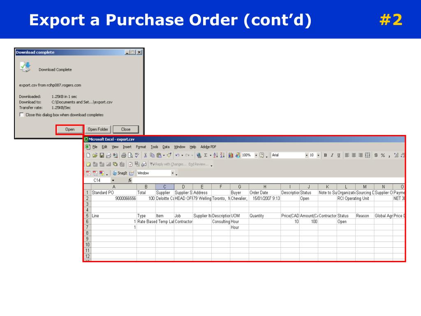Viewport: 421px width, 316px height.
Task: Click the Save floppy disk icon
Action: click(102, 155)
